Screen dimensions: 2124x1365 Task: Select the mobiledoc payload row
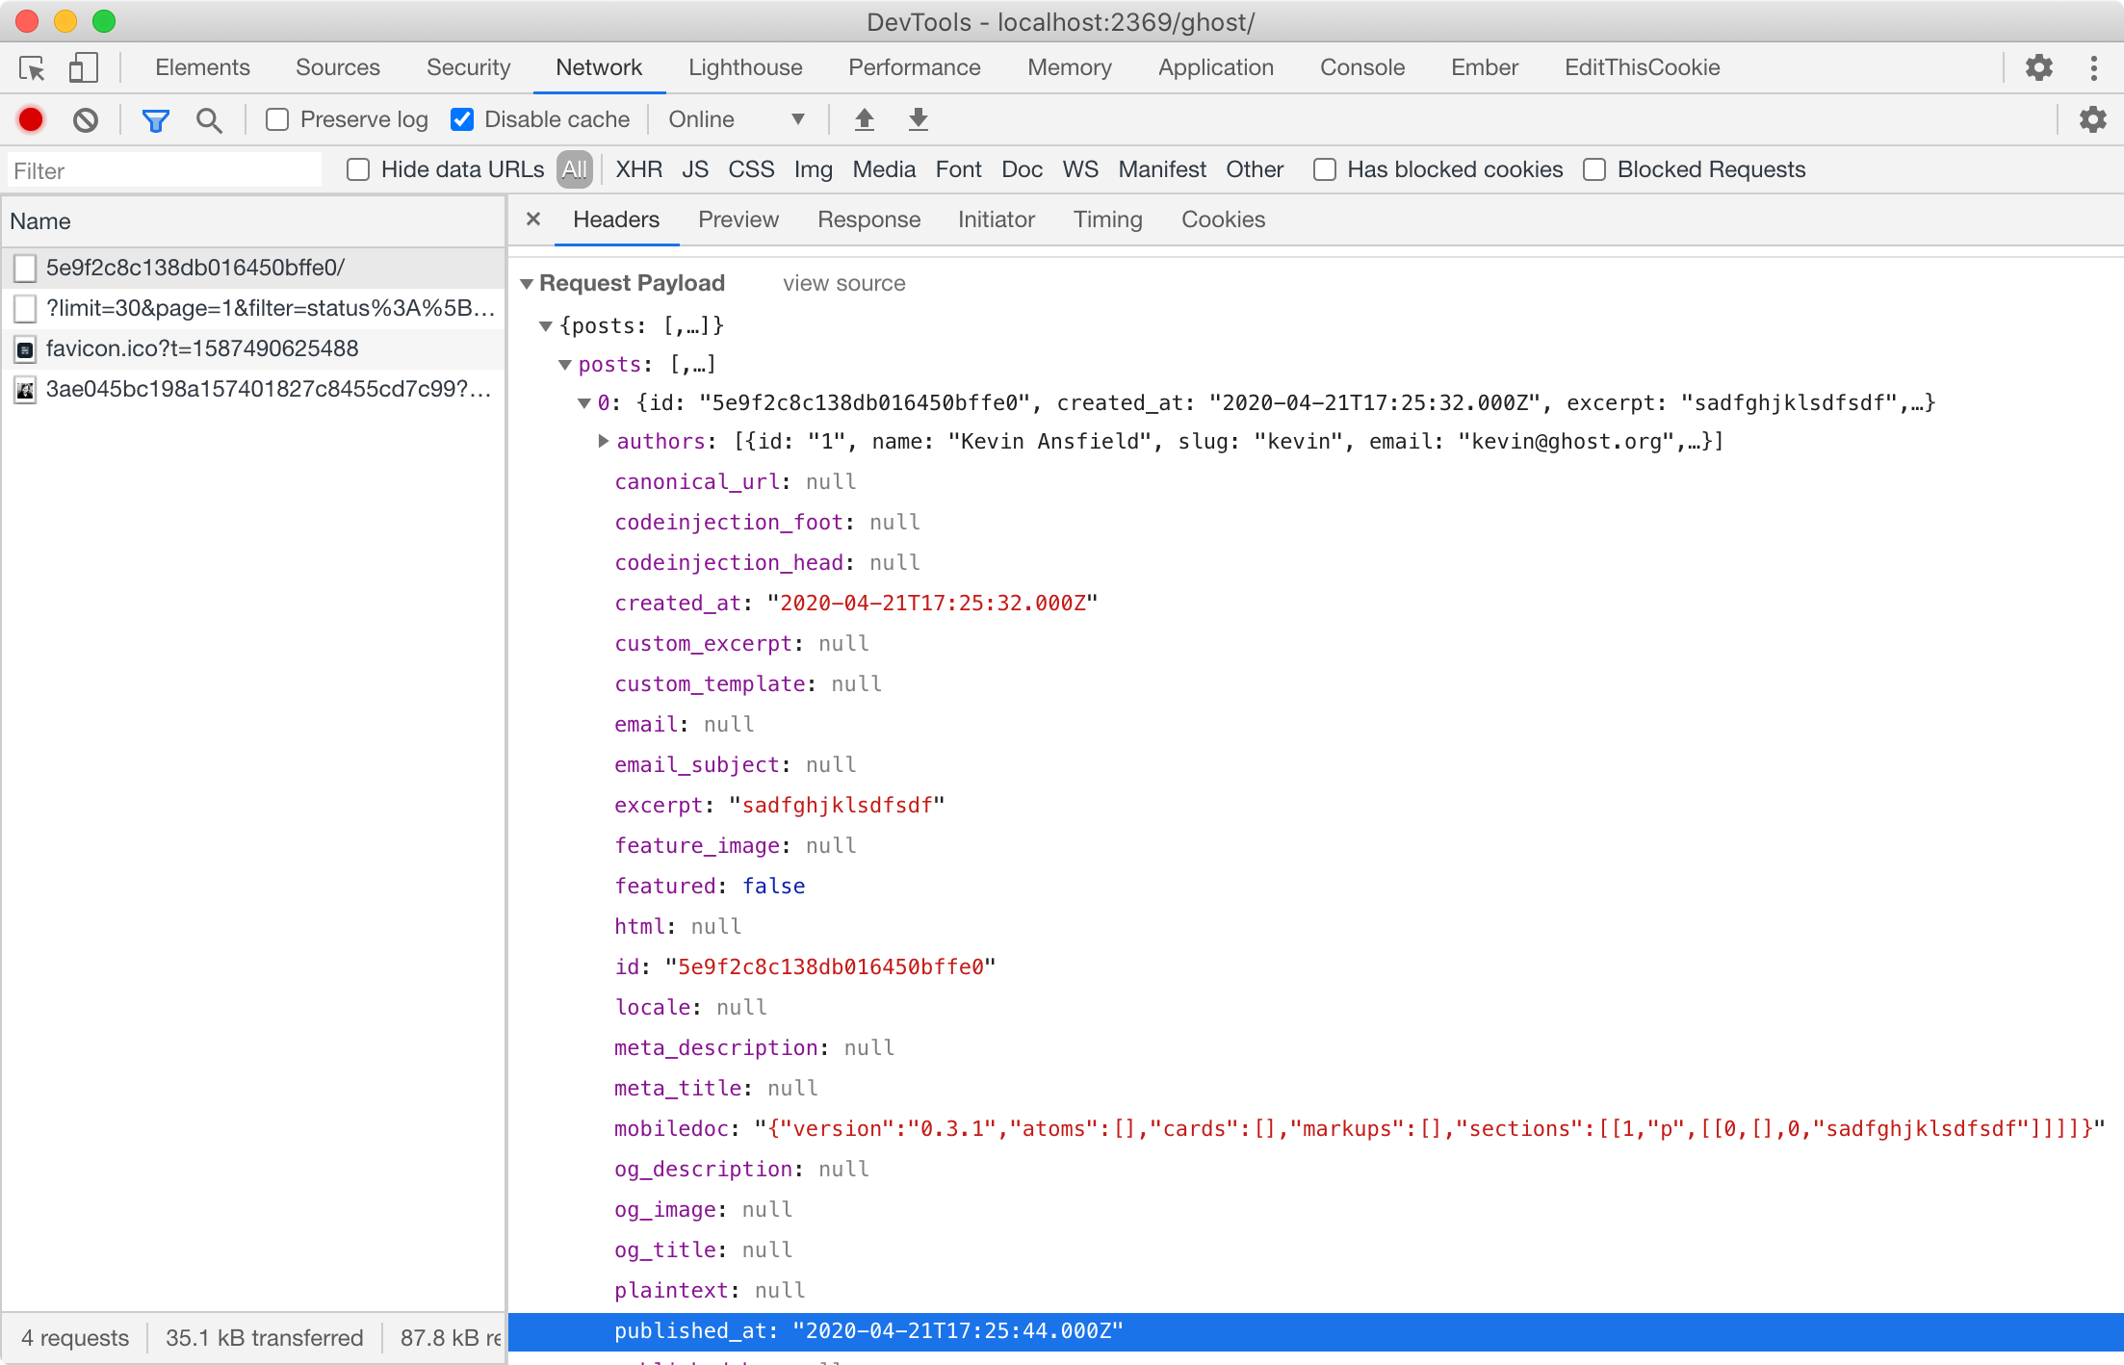pos(1315,1129)
